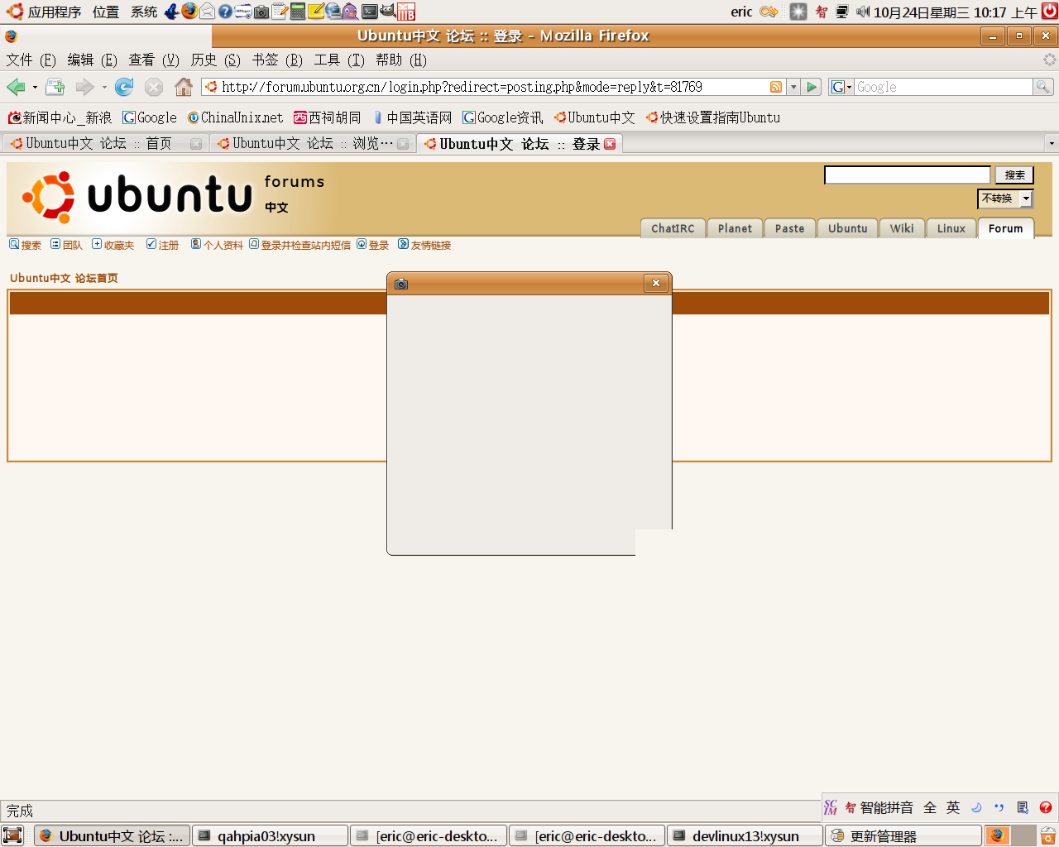1059x847 pixels.
Task: Select the Wiki site tab
Action: (x=902, y=228)
